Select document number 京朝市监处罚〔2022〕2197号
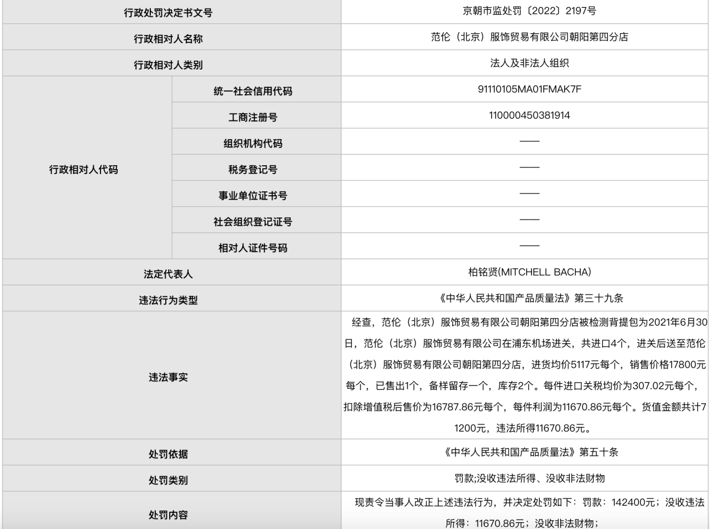Image resolution: width=710 pixels, height=529 pixels. (529, 11)
